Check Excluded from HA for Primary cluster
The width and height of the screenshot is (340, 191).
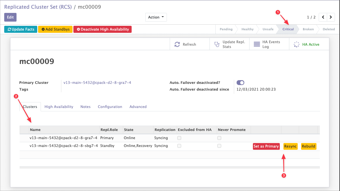pos(179,138)
